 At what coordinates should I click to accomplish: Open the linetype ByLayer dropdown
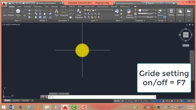pos(147,17)
